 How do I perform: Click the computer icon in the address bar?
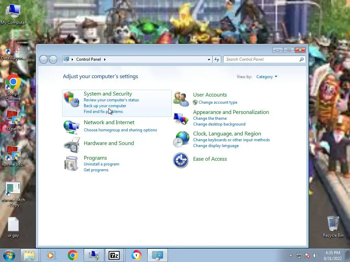(x=66, y=59)
